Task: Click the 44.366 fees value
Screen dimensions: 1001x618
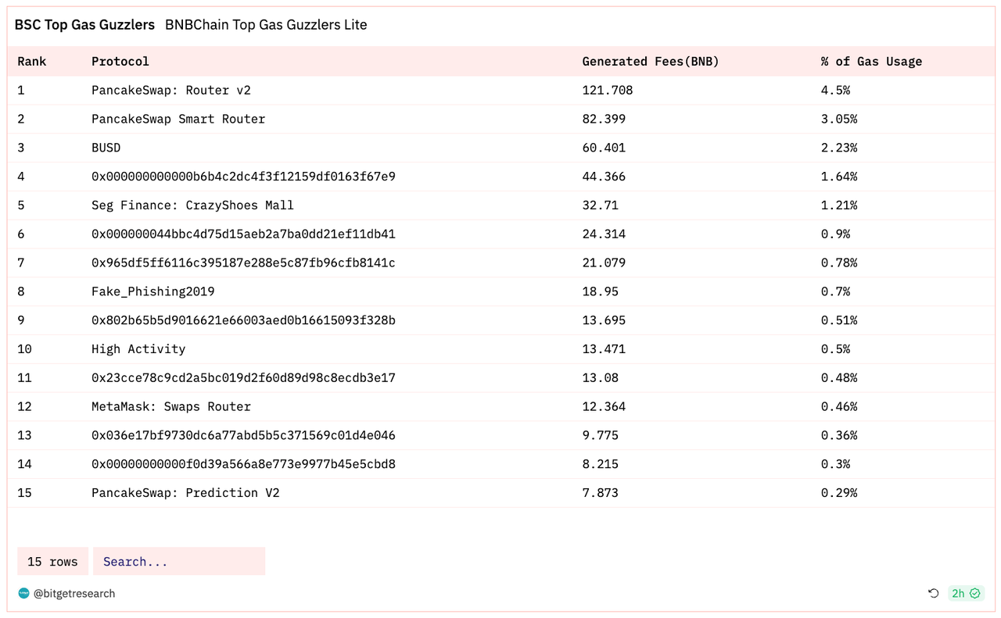Action: [604, 177]
